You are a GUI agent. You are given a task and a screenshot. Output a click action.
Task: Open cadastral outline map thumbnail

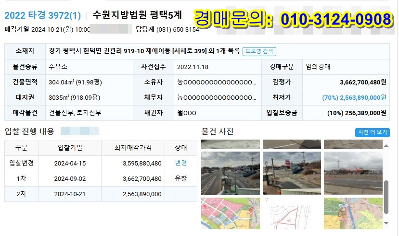click(x=292, y=213)
